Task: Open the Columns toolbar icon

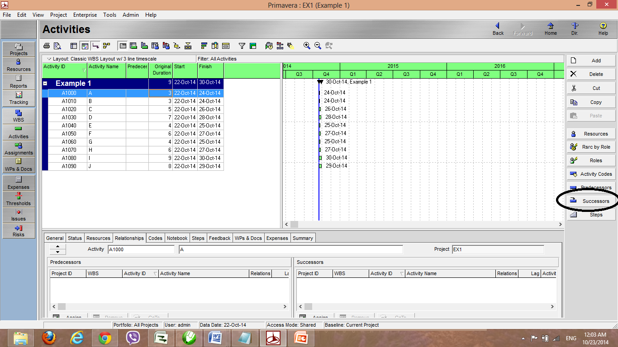Action: (215, 46)
